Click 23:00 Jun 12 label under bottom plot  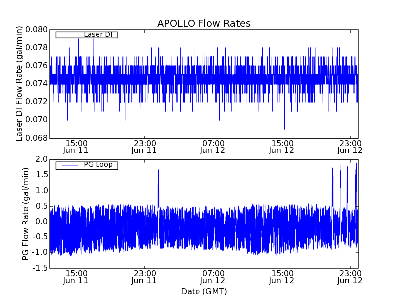click(x=350, y=277)
